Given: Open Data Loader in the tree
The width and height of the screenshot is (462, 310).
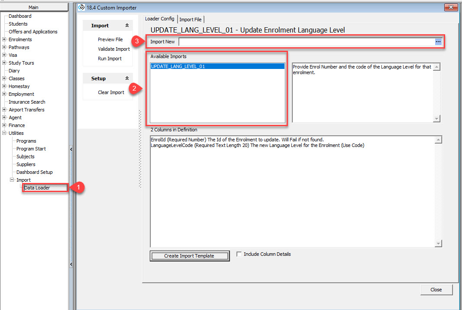Looking at the screenshot, I should 37,188.
